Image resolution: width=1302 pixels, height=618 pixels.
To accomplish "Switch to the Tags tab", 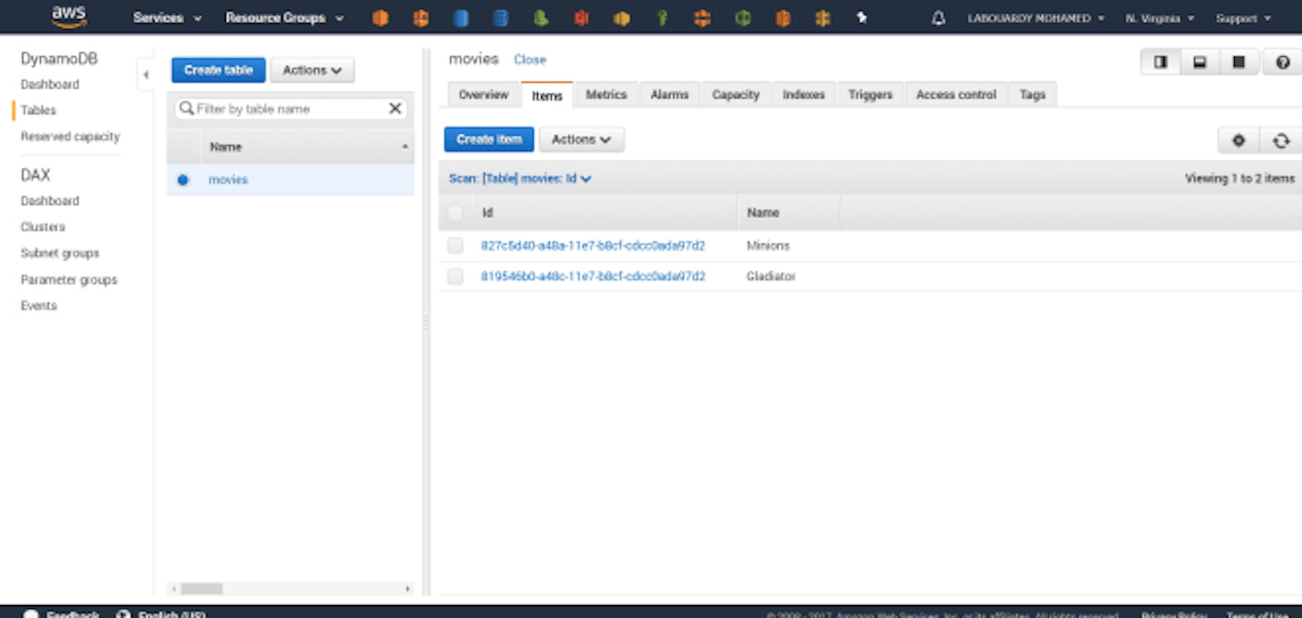I will pos(1032,94).
